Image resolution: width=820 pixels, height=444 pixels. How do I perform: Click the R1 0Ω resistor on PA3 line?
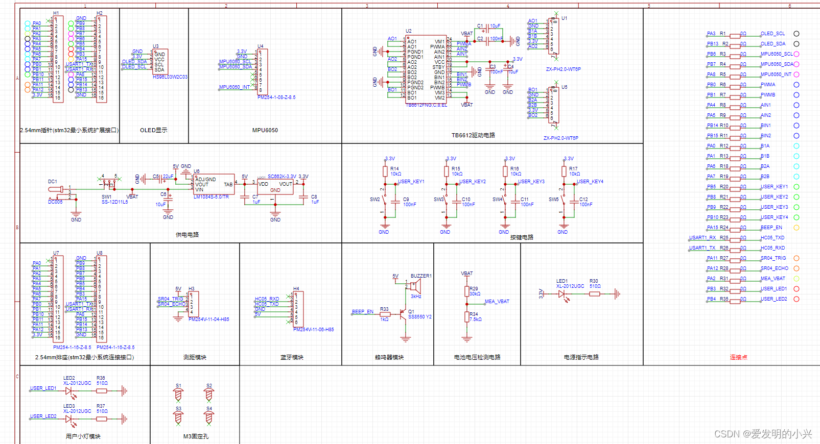point(735,36)
